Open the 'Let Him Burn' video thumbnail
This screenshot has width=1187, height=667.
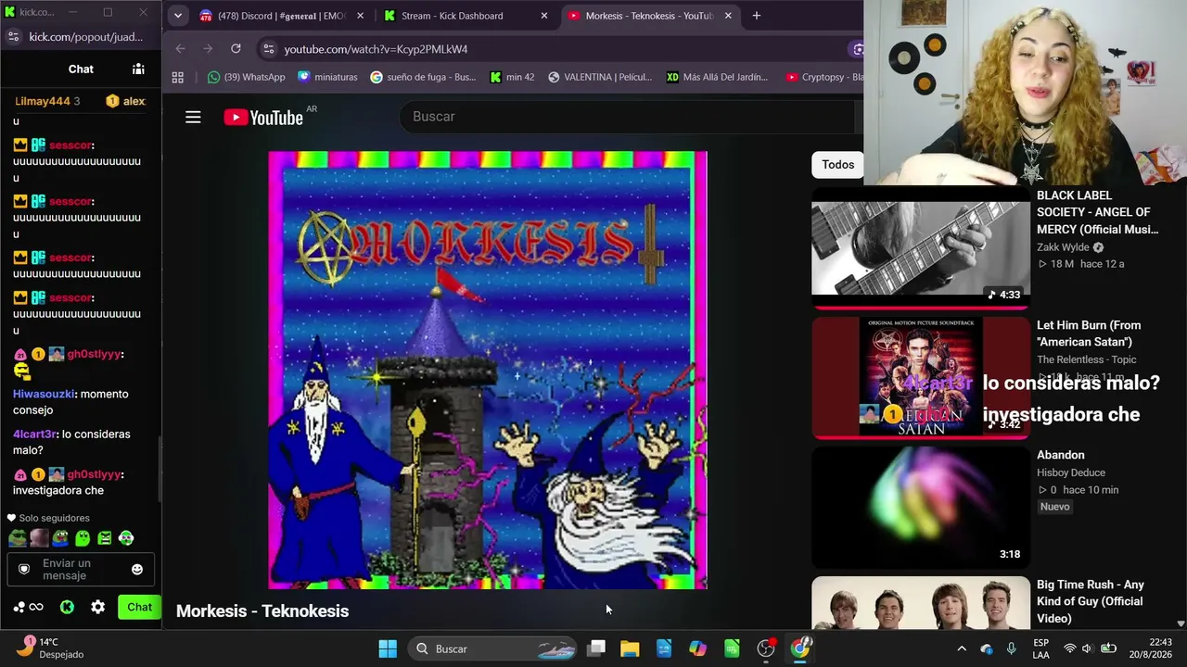pos(921,377)
